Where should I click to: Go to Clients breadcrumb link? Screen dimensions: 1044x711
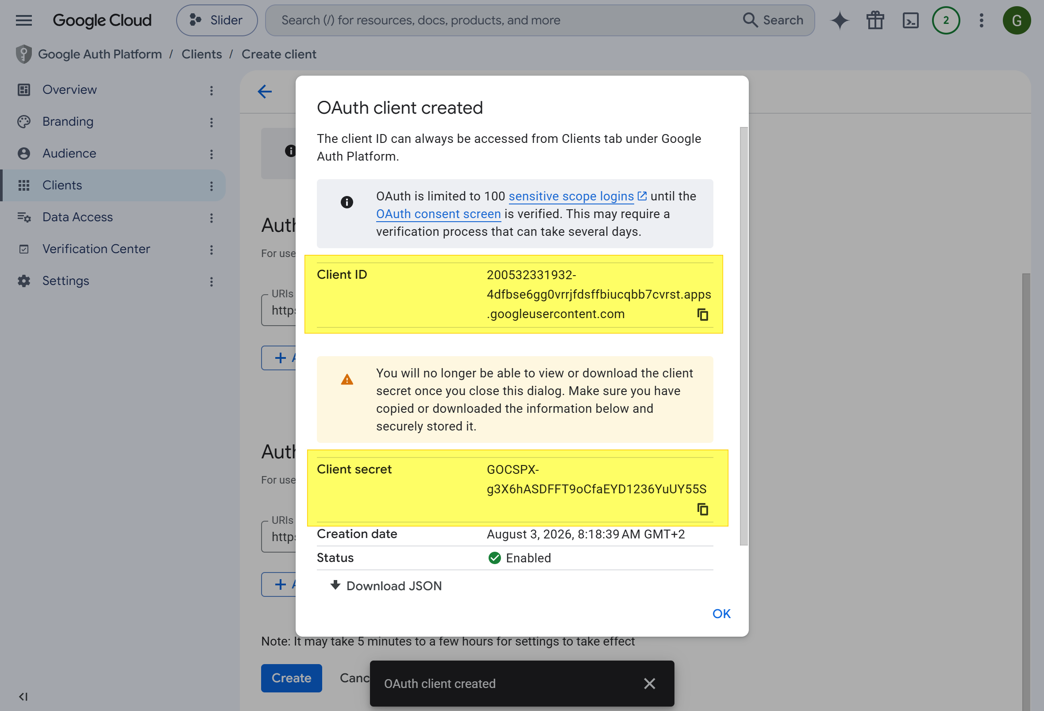click(202, 54)
